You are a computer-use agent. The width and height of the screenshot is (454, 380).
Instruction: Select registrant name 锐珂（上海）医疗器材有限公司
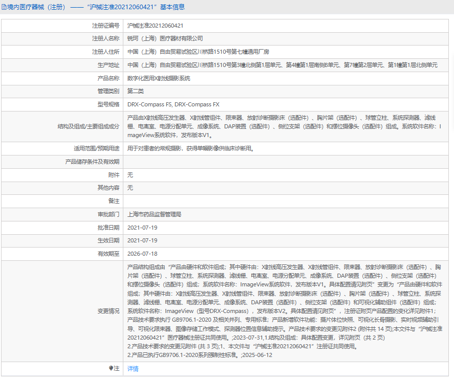point(165,38)
